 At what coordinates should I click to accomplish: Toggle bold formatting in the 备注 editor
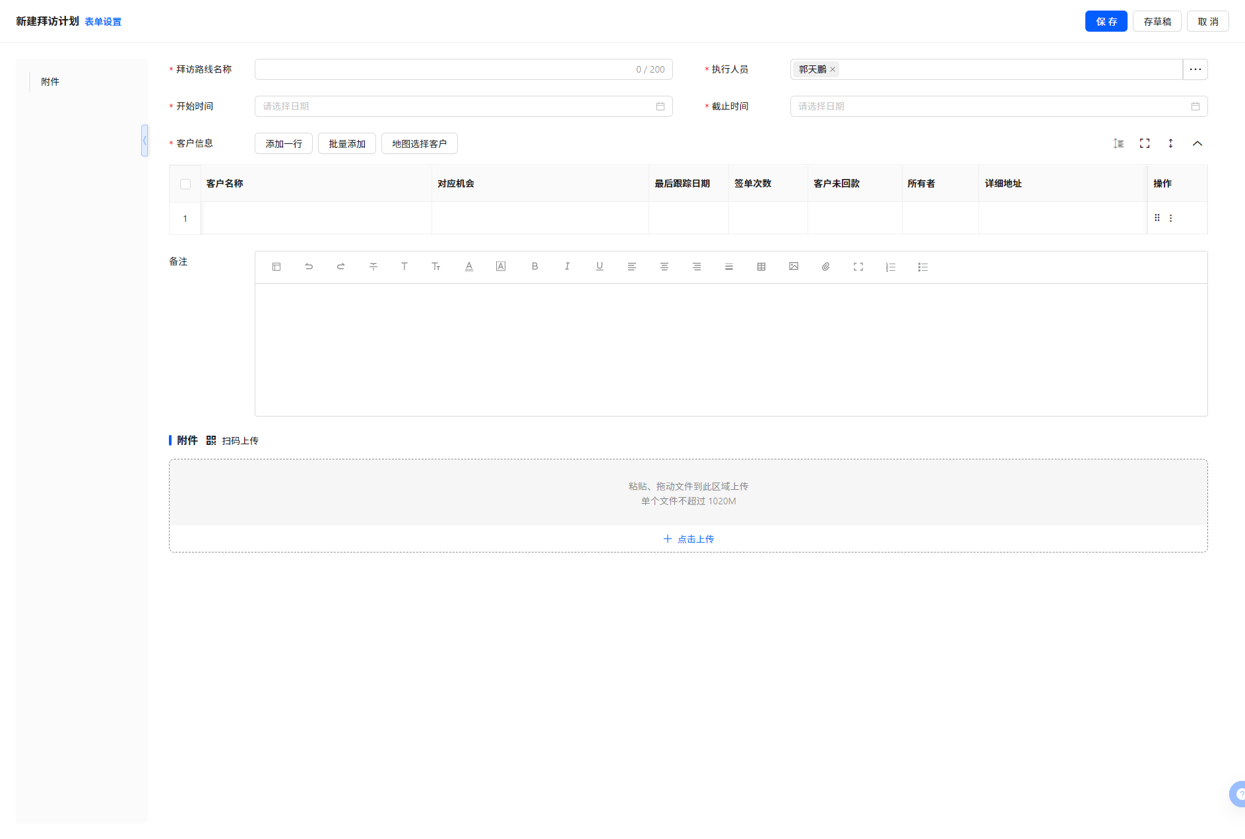(x=534, y=267)
